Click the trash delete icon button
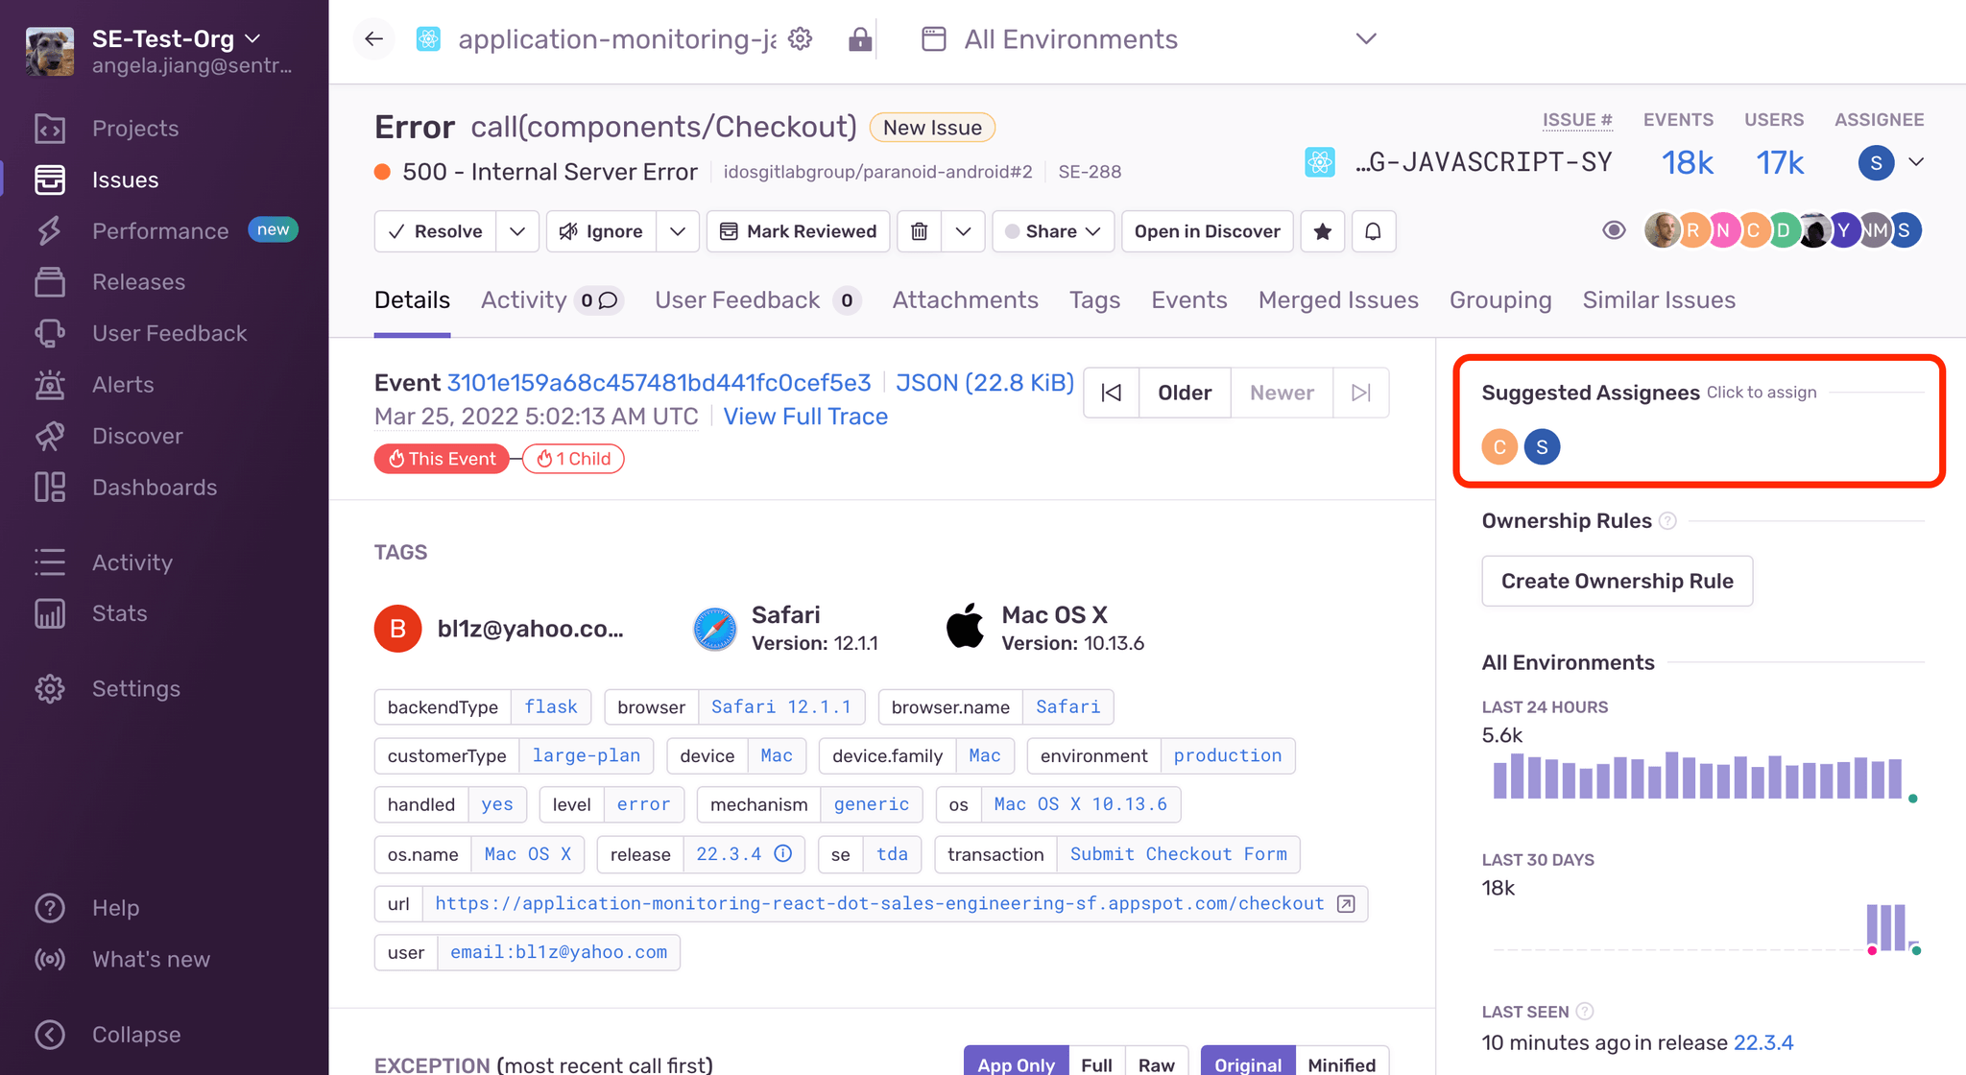Viewport: 1966px width, 1075px height. (919, 231)
